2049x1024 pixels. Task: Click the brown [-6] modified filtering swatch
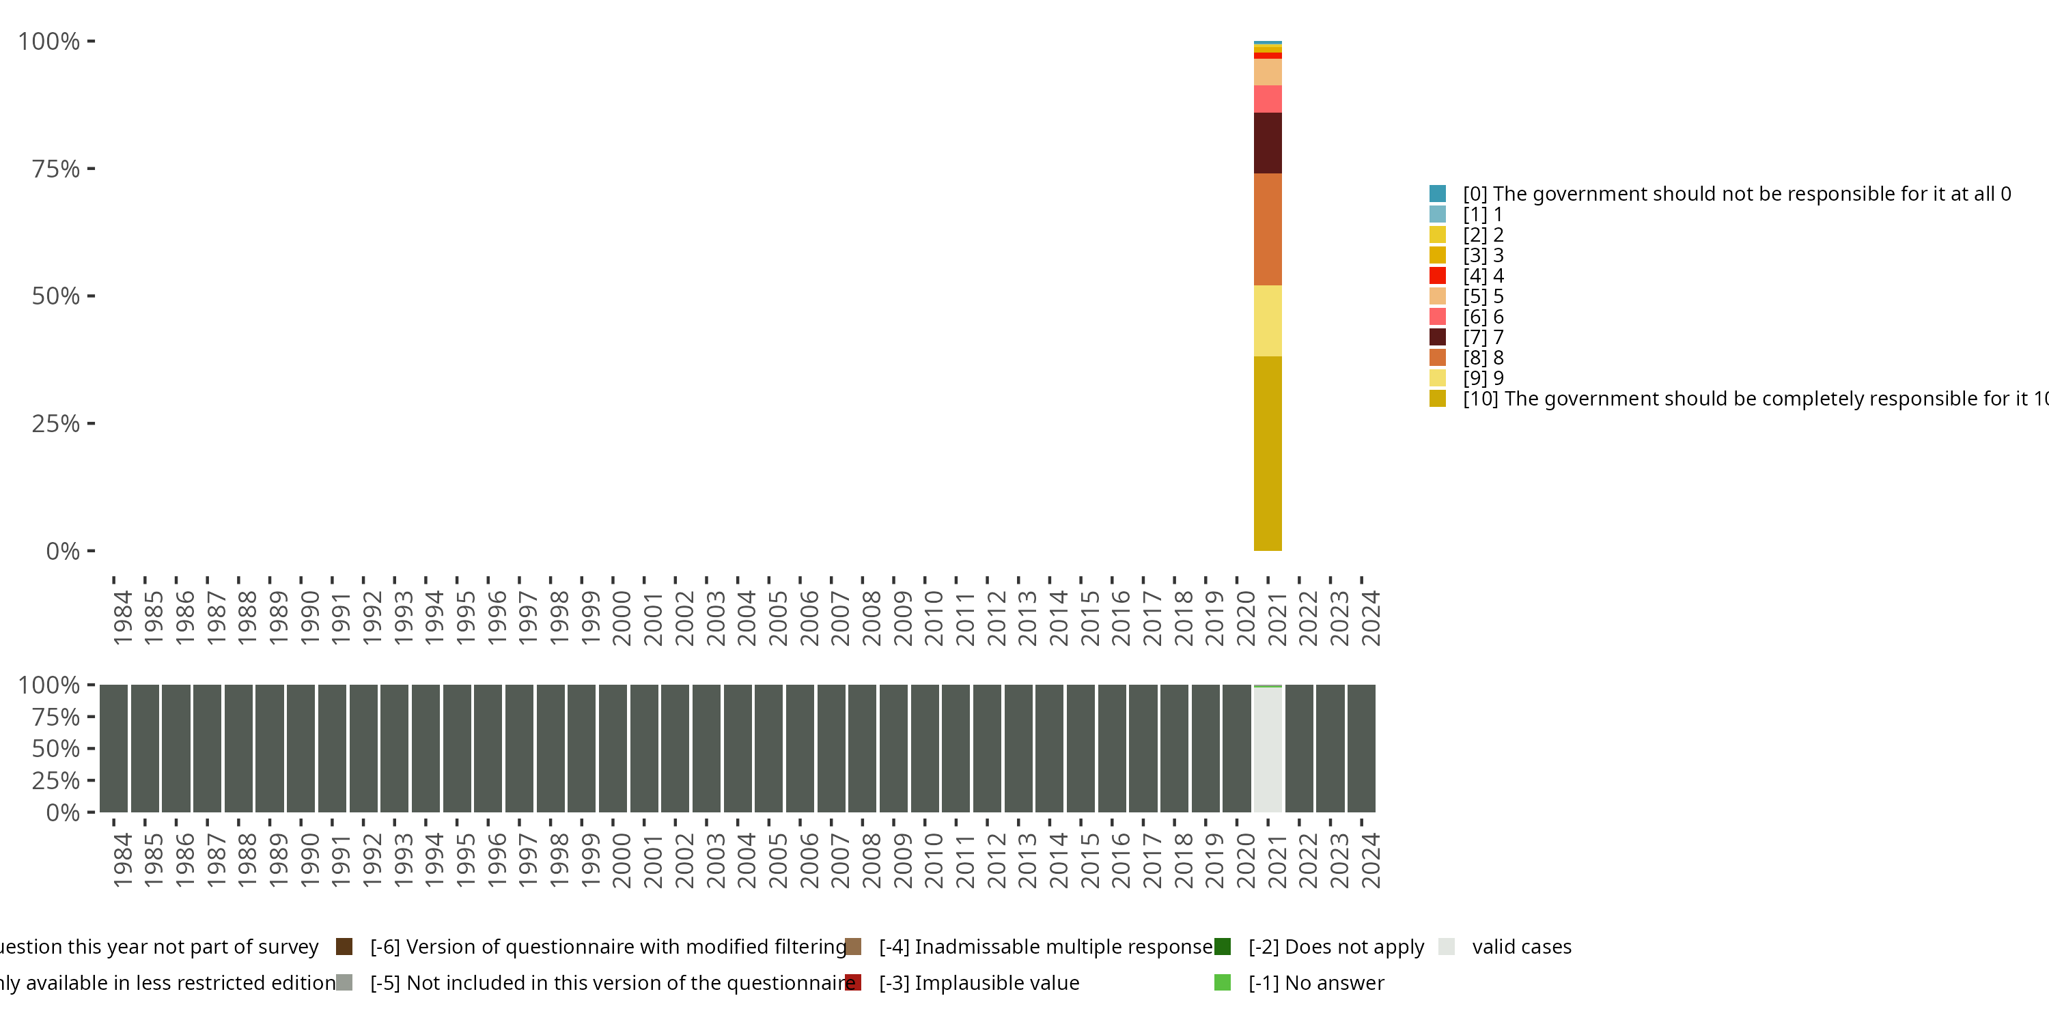[344, 946]
